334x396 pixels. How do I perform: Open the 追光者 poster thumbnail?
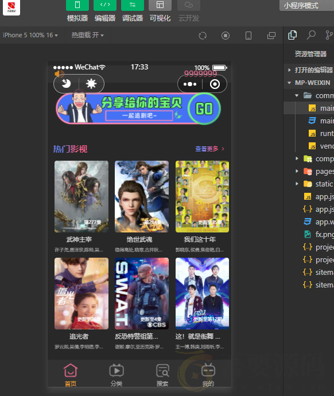pyautogui.click(x=81, y=293)
